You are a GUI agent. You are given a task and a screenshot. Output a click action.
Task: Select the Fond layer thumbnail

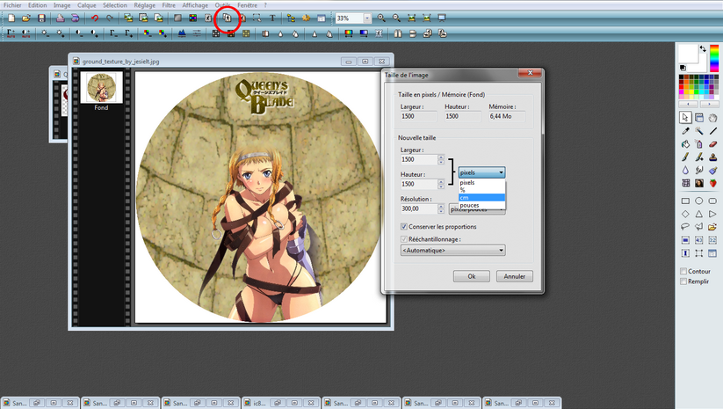pos(101,87)
